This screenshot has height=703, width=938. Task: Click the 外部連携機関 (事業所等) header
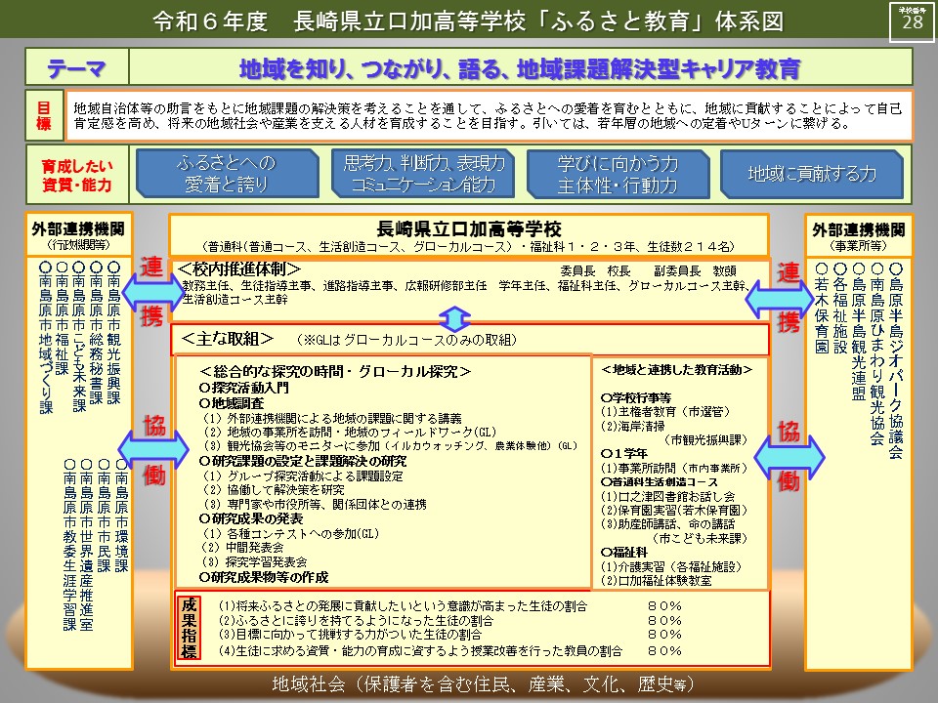pos(859,236)
